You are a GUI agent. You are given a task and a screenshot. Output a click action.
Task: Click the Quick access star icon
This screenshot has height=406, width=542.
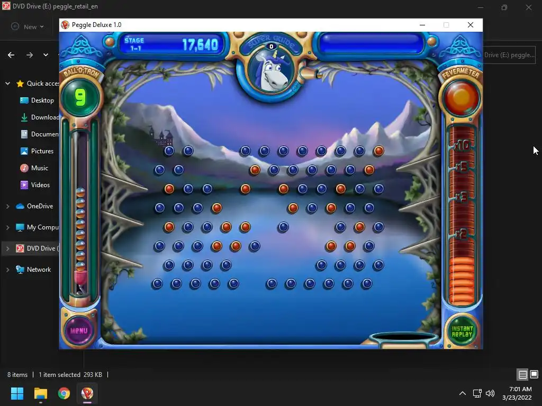tap(20, 84)
